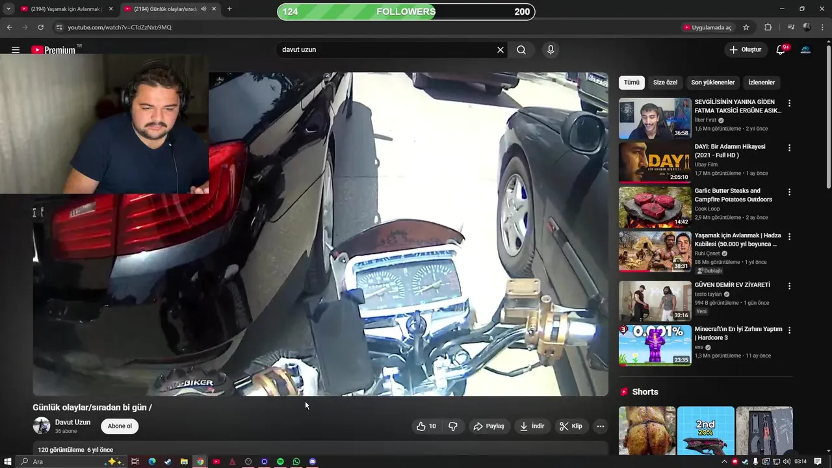Clear the 'davut uzun' search text
The height and width of the screenshot is (468, 832).
(500, 49)
